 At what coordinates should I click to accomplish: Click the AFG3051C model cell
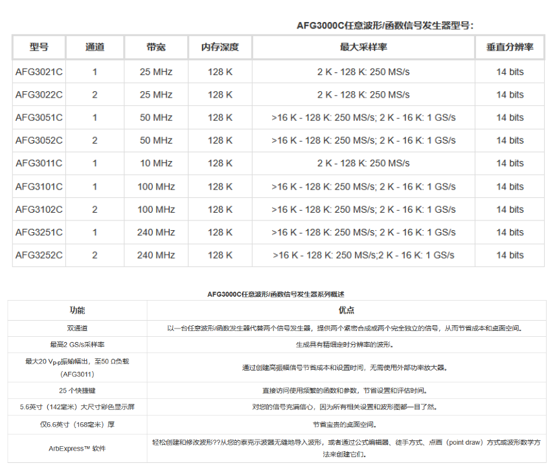point(39,118)
